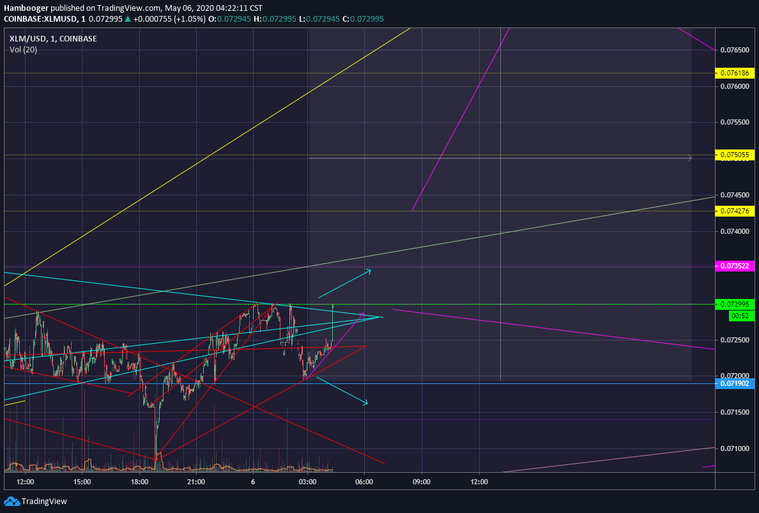Click the 0.076000 price axis tick
759x513 pixels.
(735, 86)
